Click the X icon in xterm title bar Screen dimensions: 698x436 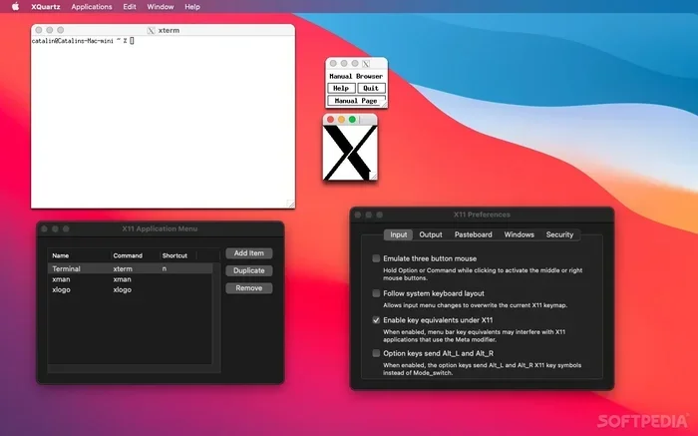click(x=151, y=30)
